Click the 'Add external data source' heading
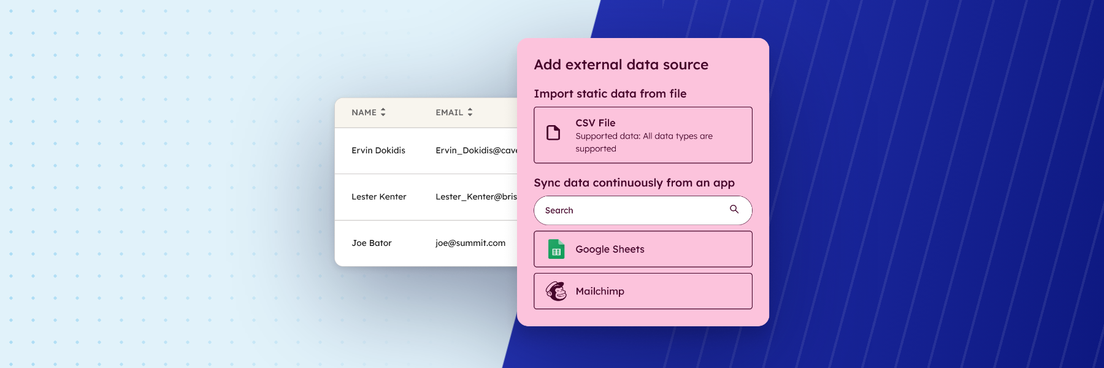This screenshot has width=1104, height=368. pyautogui.click(x=621, y=65)
